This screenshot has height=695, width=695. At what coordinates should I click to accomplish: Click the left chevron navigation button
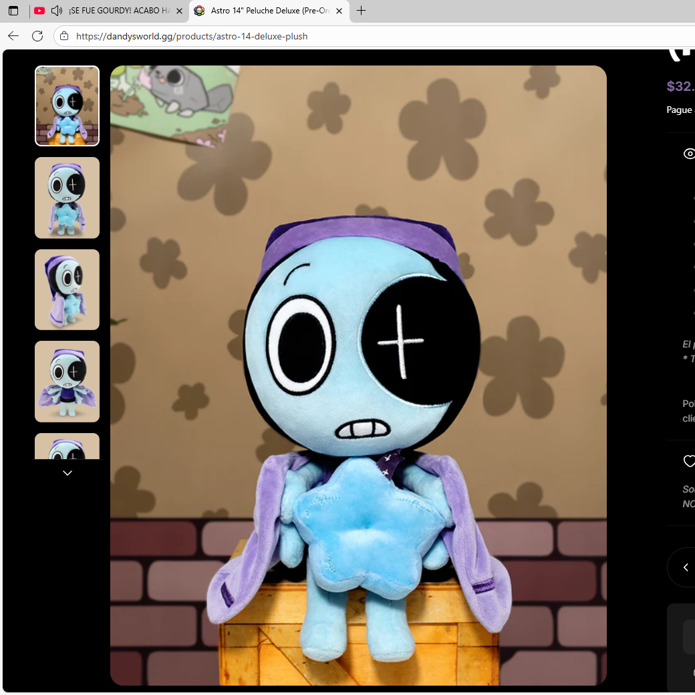[x=685, y=567]
